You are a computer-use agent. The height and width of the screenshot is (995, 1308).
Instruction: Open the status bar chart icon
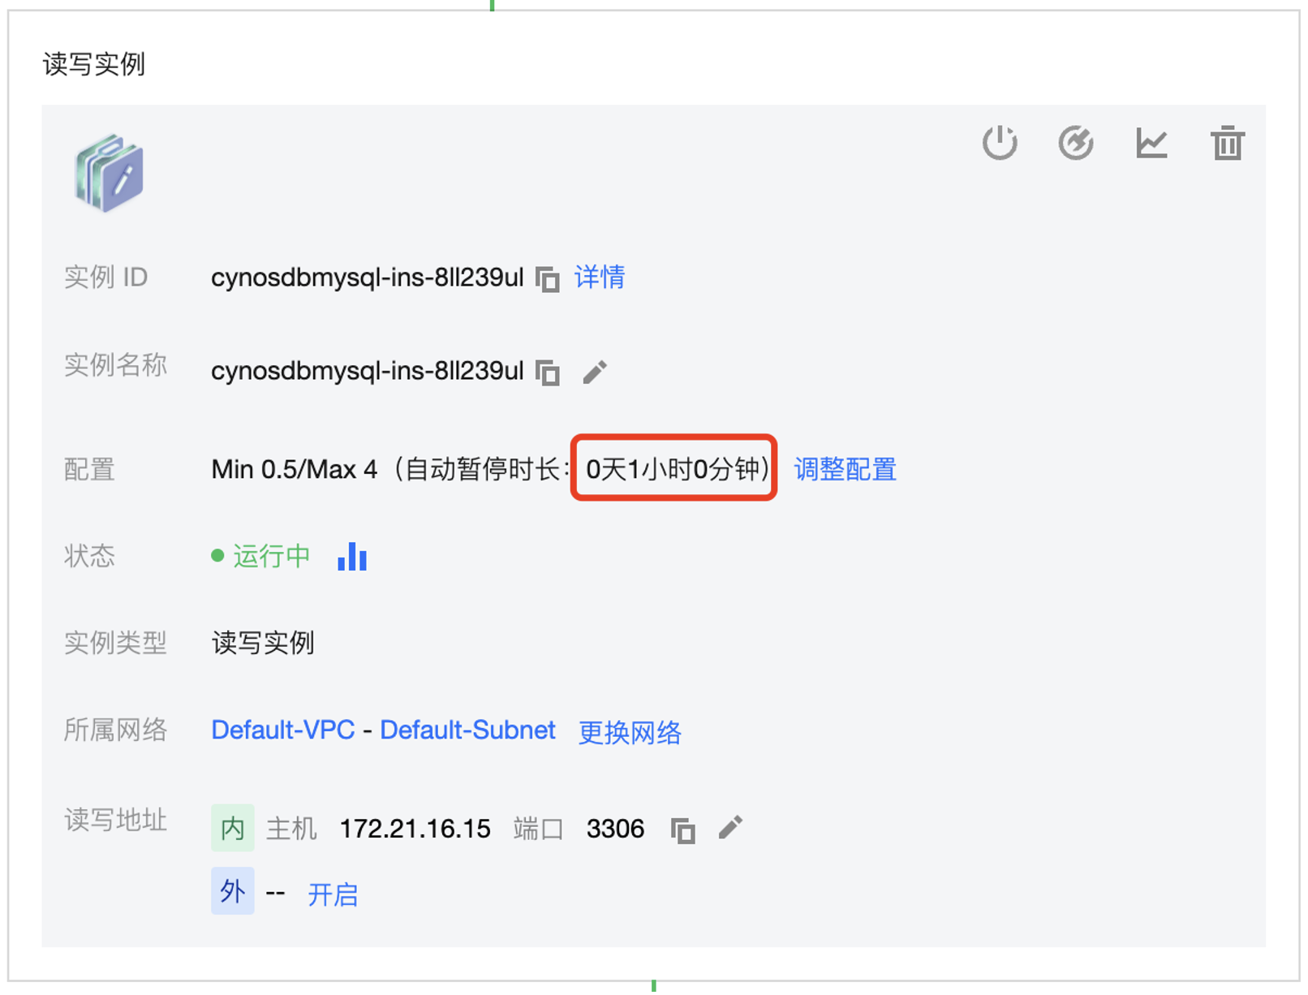tap(352, 557)
